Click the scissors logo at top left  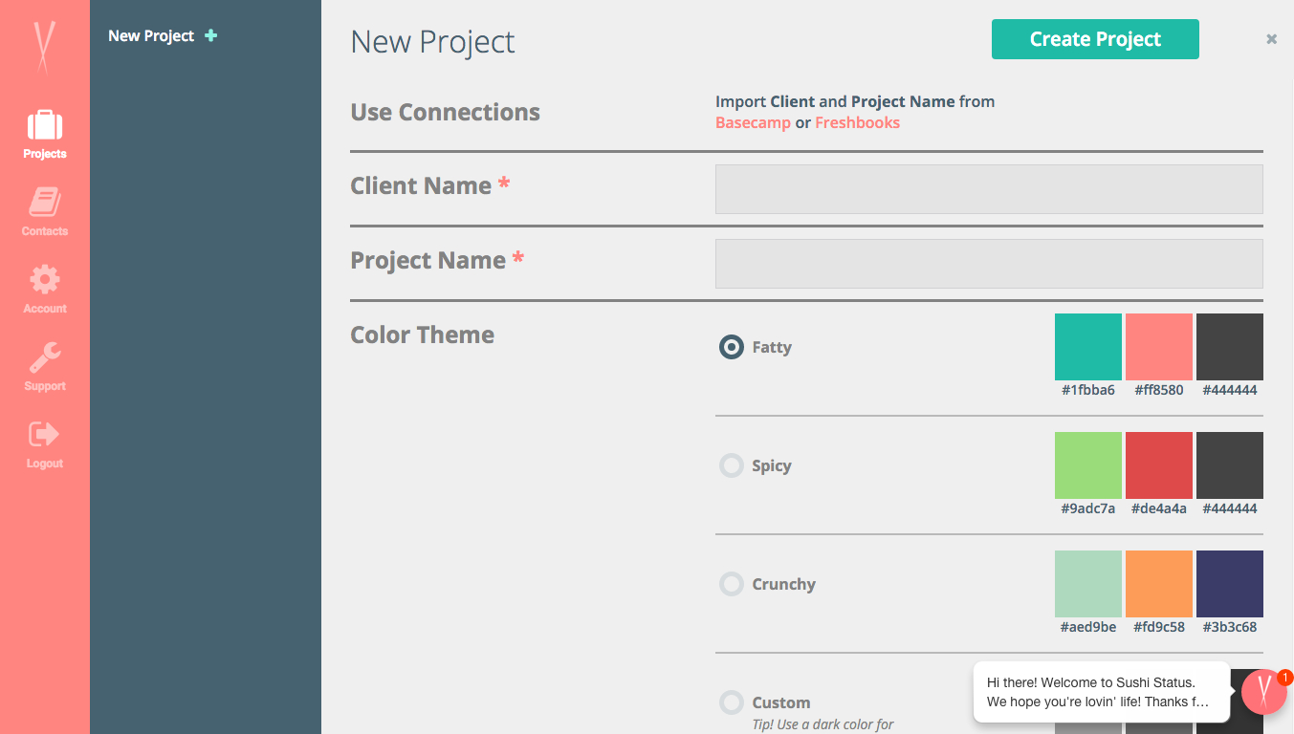tap(44, 45)
